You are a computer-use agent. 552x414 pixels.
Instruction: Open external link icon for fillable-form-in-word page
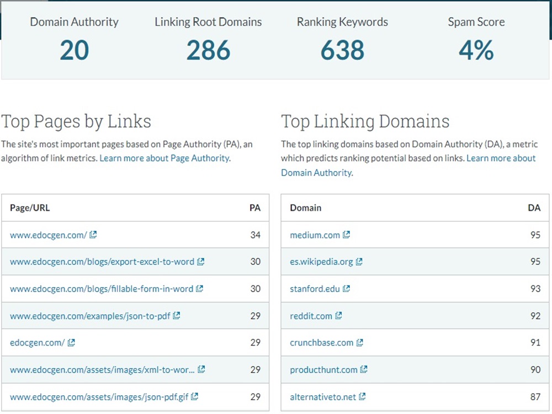[200, 289]
